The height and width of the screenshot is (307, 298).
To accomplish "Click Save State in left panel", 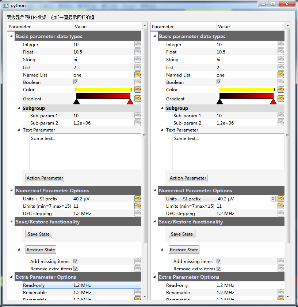I will (39, 234).
